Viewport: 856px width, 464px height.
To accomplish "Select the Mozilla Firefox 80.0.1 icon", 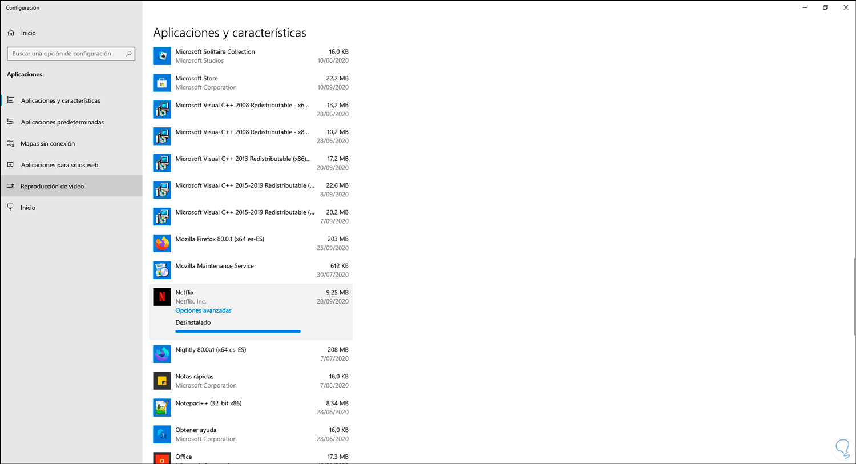I will [x=162, y=244].
